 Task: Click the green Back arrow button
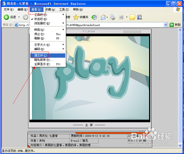coord(6,17)
